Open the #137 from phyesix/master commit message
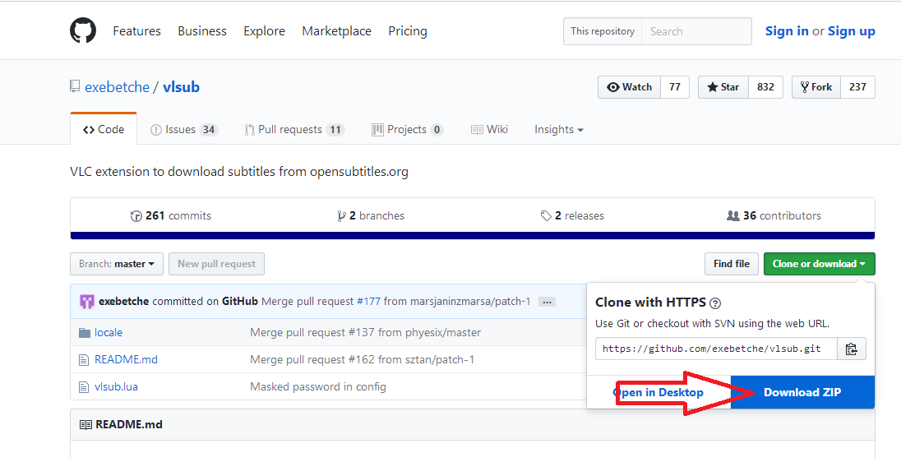Viewport: 901px width, 462px height. 366,333
